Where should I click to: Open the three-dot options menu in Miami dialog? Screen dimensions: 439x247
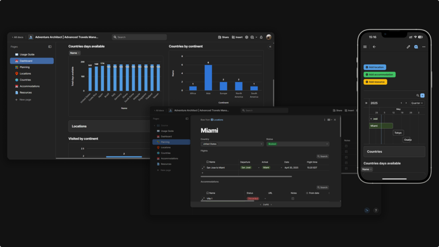pyautogui.click(x=325, y=120)
